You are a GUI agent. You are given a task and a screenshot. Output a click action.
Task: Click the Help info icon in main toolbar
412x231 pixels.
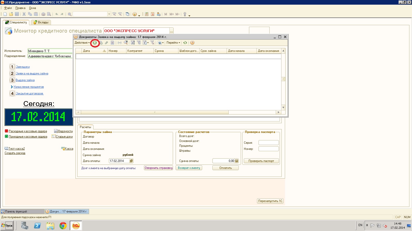135,14
